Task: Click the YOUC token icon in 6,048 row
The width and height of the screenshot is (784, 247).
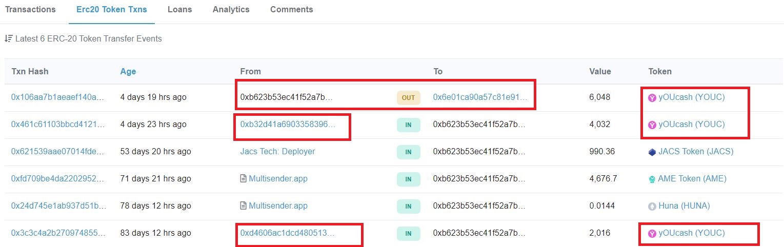Action: tap(652, 97)
